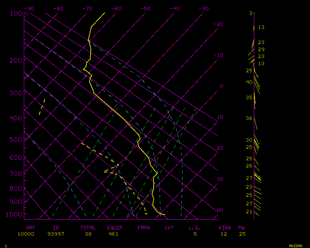Viewport: 310px width, 248px height.
Task: Select the wind speed value 36
Action: pyautogui.click(x=249, y=118)
